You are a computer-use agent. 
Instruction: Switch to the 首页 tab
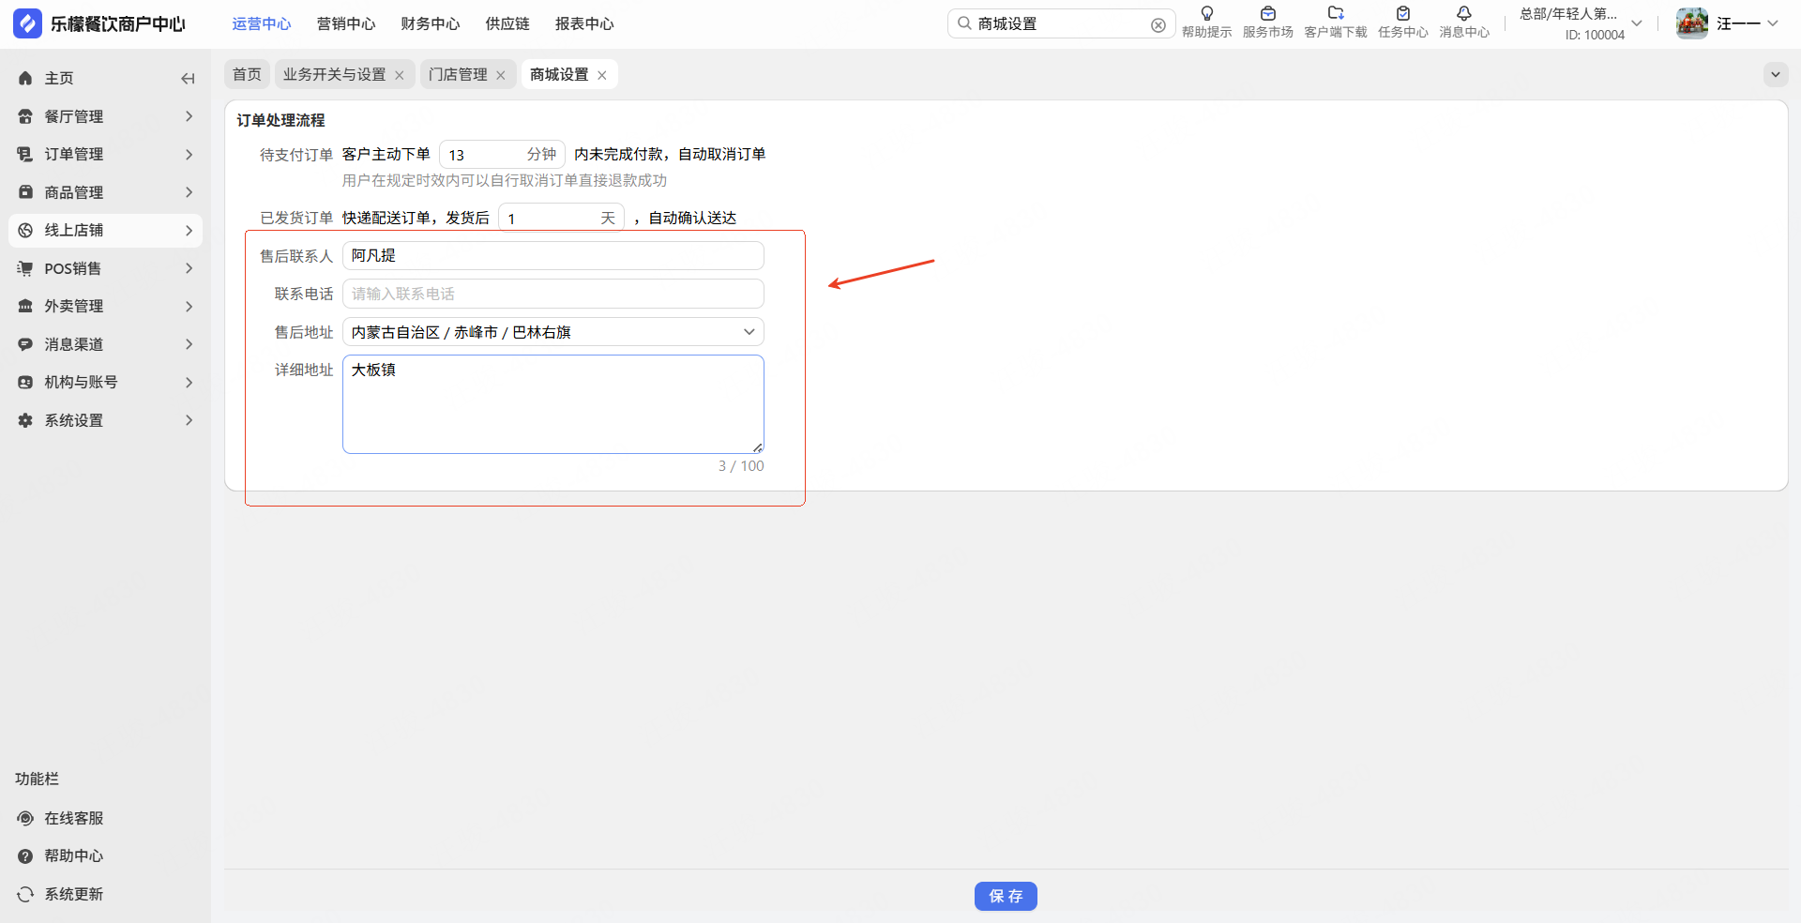(x=247, y=74)
